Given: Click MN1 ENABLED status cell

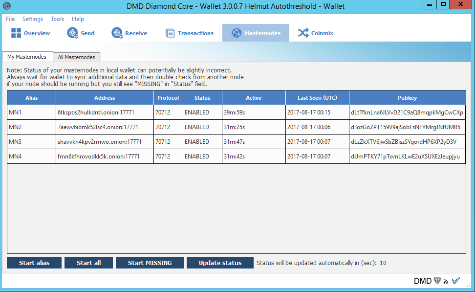Looking at the screenshot, I should pos(202,112).
